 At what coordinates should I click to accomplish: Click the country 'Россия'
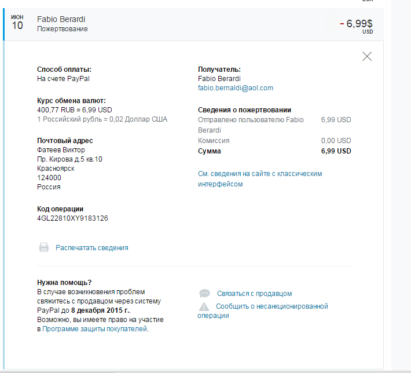click(x=49, y=187)
